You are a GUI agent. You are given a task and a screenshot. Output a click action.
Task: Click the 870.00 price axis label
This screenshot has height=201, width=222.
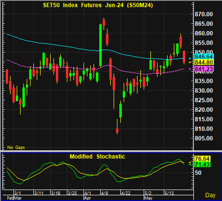tap(204, 14)
